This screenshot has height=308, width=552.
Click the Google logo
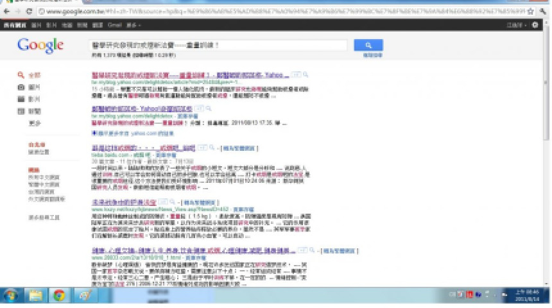(x=40, y=46)
